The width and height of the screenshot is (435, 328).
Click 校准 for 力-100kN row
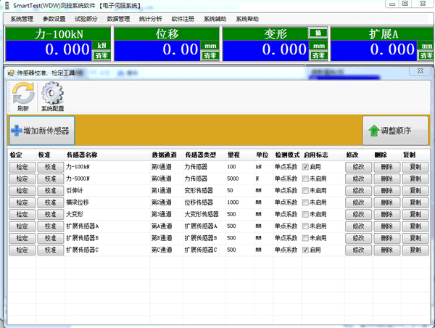click(51, 167)
